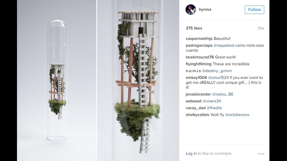Click the Log in link
The image size is (287, 161).
[191, 153]
